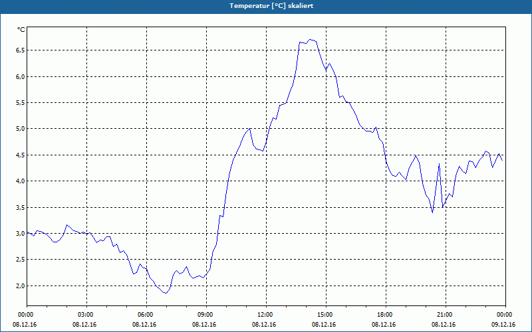The width and height of the screenshot is (532, 332).
Task: Pick the 4,5 y-axis value
Action: (x=21, y=155)
